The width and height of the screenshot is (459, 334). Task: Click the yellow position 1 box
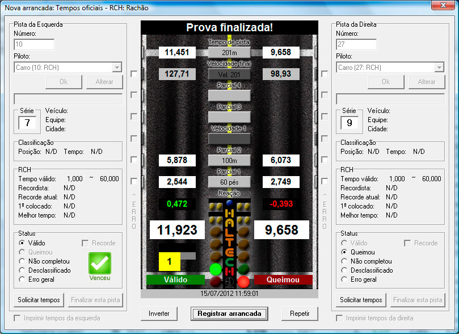169,262
